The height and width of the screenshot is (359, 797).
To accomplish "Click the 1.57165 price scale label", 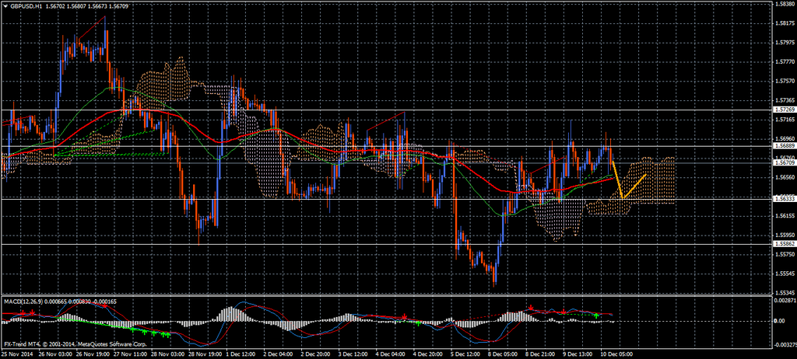I will click(785, 120).
